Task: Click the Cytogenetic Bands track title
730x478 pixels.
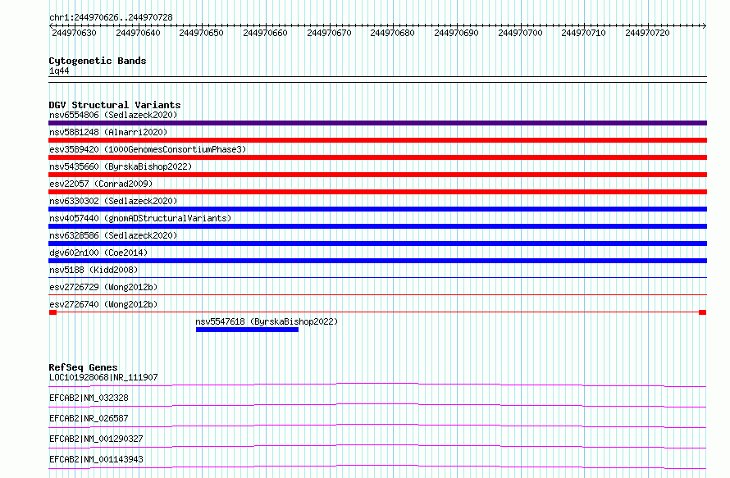Action: pos(98,61)
